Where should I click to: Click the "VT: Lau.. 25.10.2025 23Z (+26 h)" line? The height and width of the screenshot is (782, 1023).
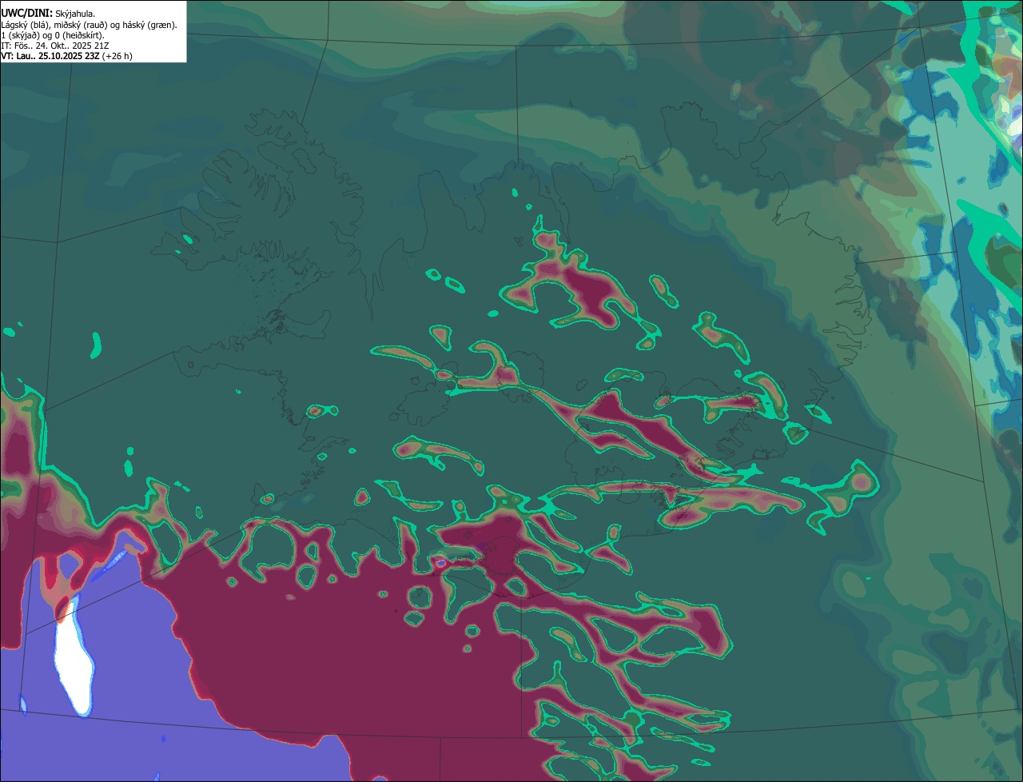tap(66, 56)
